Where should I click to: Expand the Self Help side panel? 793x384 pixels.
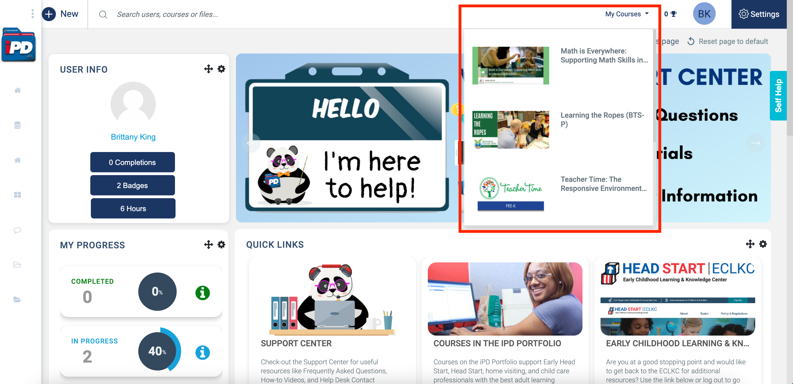(x=779, y=95)
